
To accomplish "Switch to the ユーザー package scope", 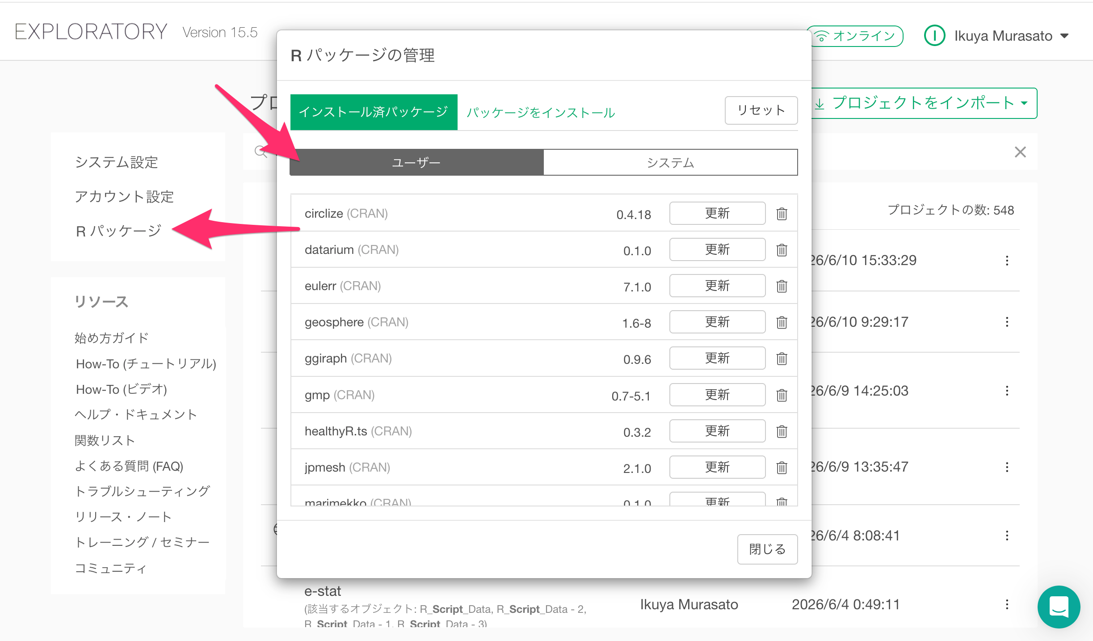I will (416, 162).
